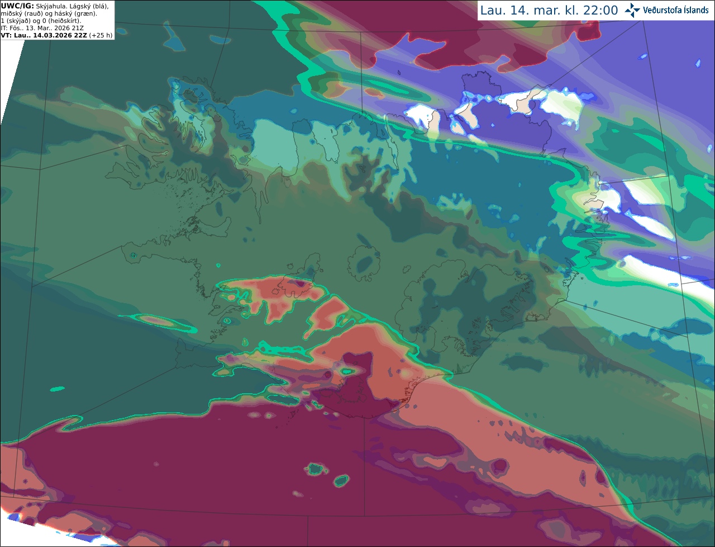Click the "miðský (rauð) og háský (græn)." line

pos(49,13)
